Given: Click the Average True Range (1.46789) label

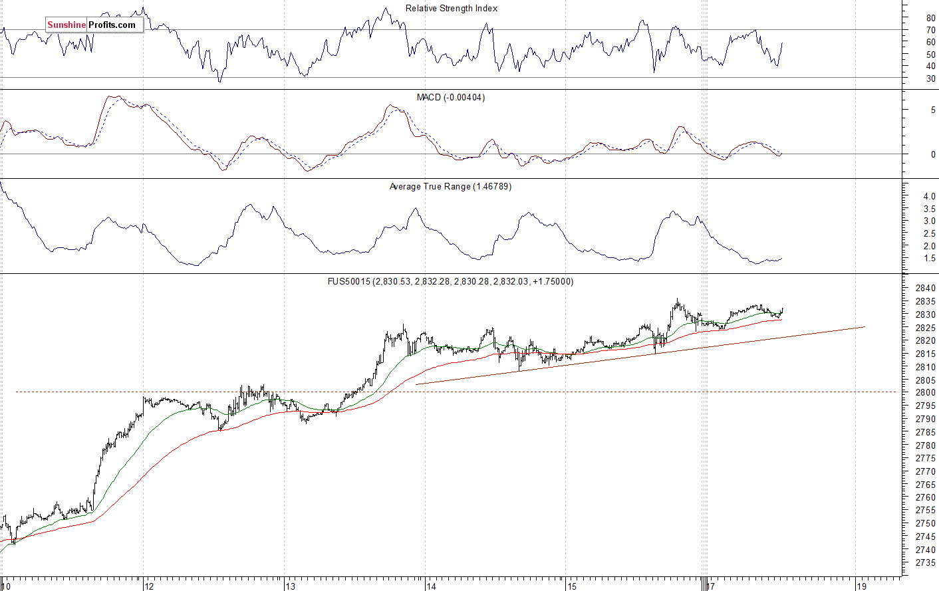Looking at the screenshot, I should click(x=450, y=187).
